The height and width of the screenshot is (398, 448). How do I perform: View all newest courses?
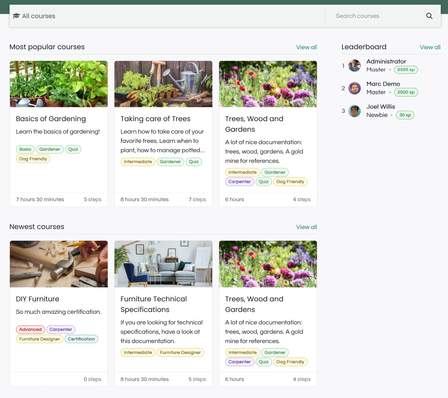(x=306, y=227)
